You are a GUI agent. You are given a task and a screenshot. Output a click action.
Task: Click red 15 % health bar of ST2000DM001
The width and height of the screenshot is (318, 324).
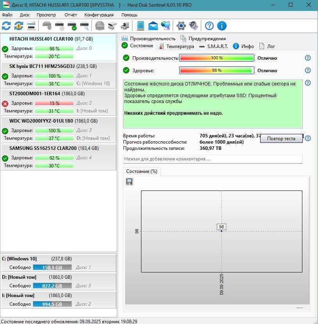coord(54,103)
